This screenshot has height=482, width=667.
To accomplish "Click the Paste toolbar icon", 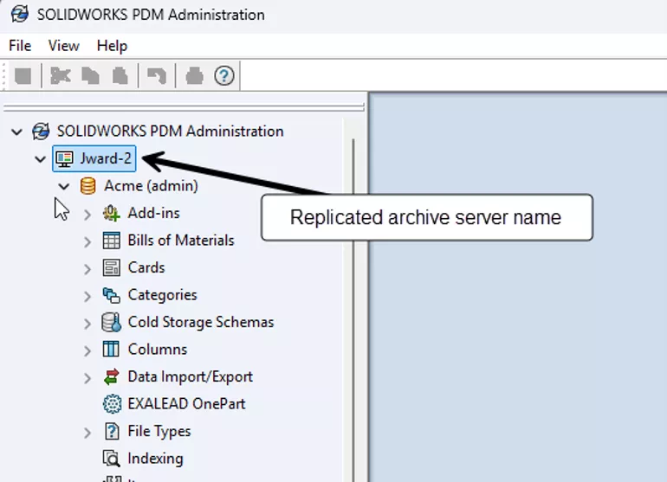I will tap(120, 76).
